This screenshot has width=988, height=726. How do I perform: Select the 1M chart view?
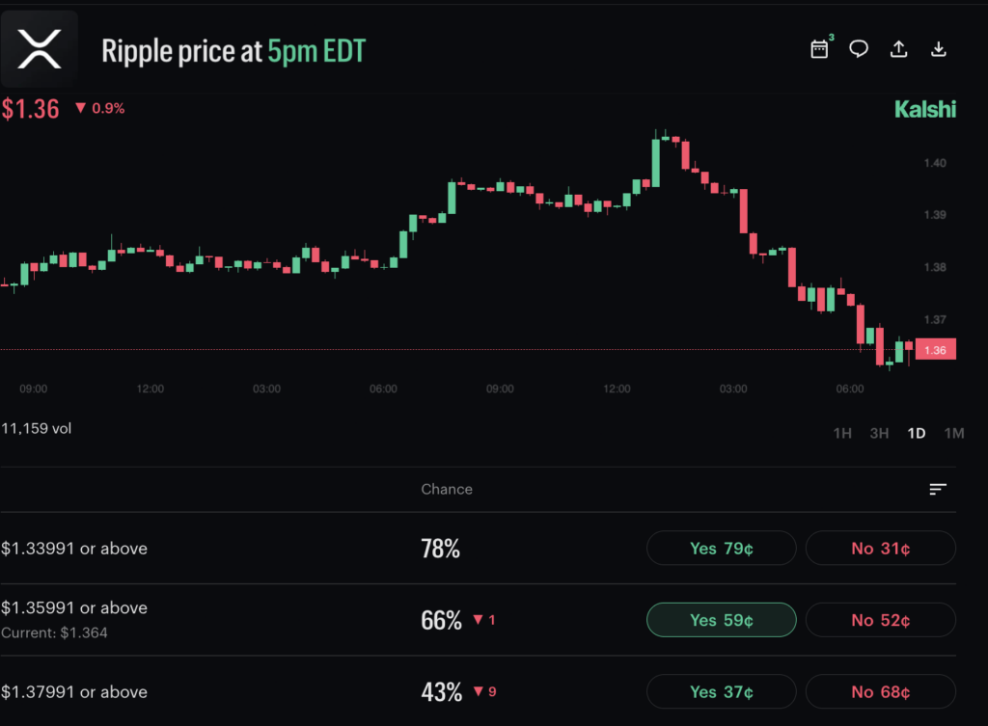pyautogui.click(x=953, y=433)
